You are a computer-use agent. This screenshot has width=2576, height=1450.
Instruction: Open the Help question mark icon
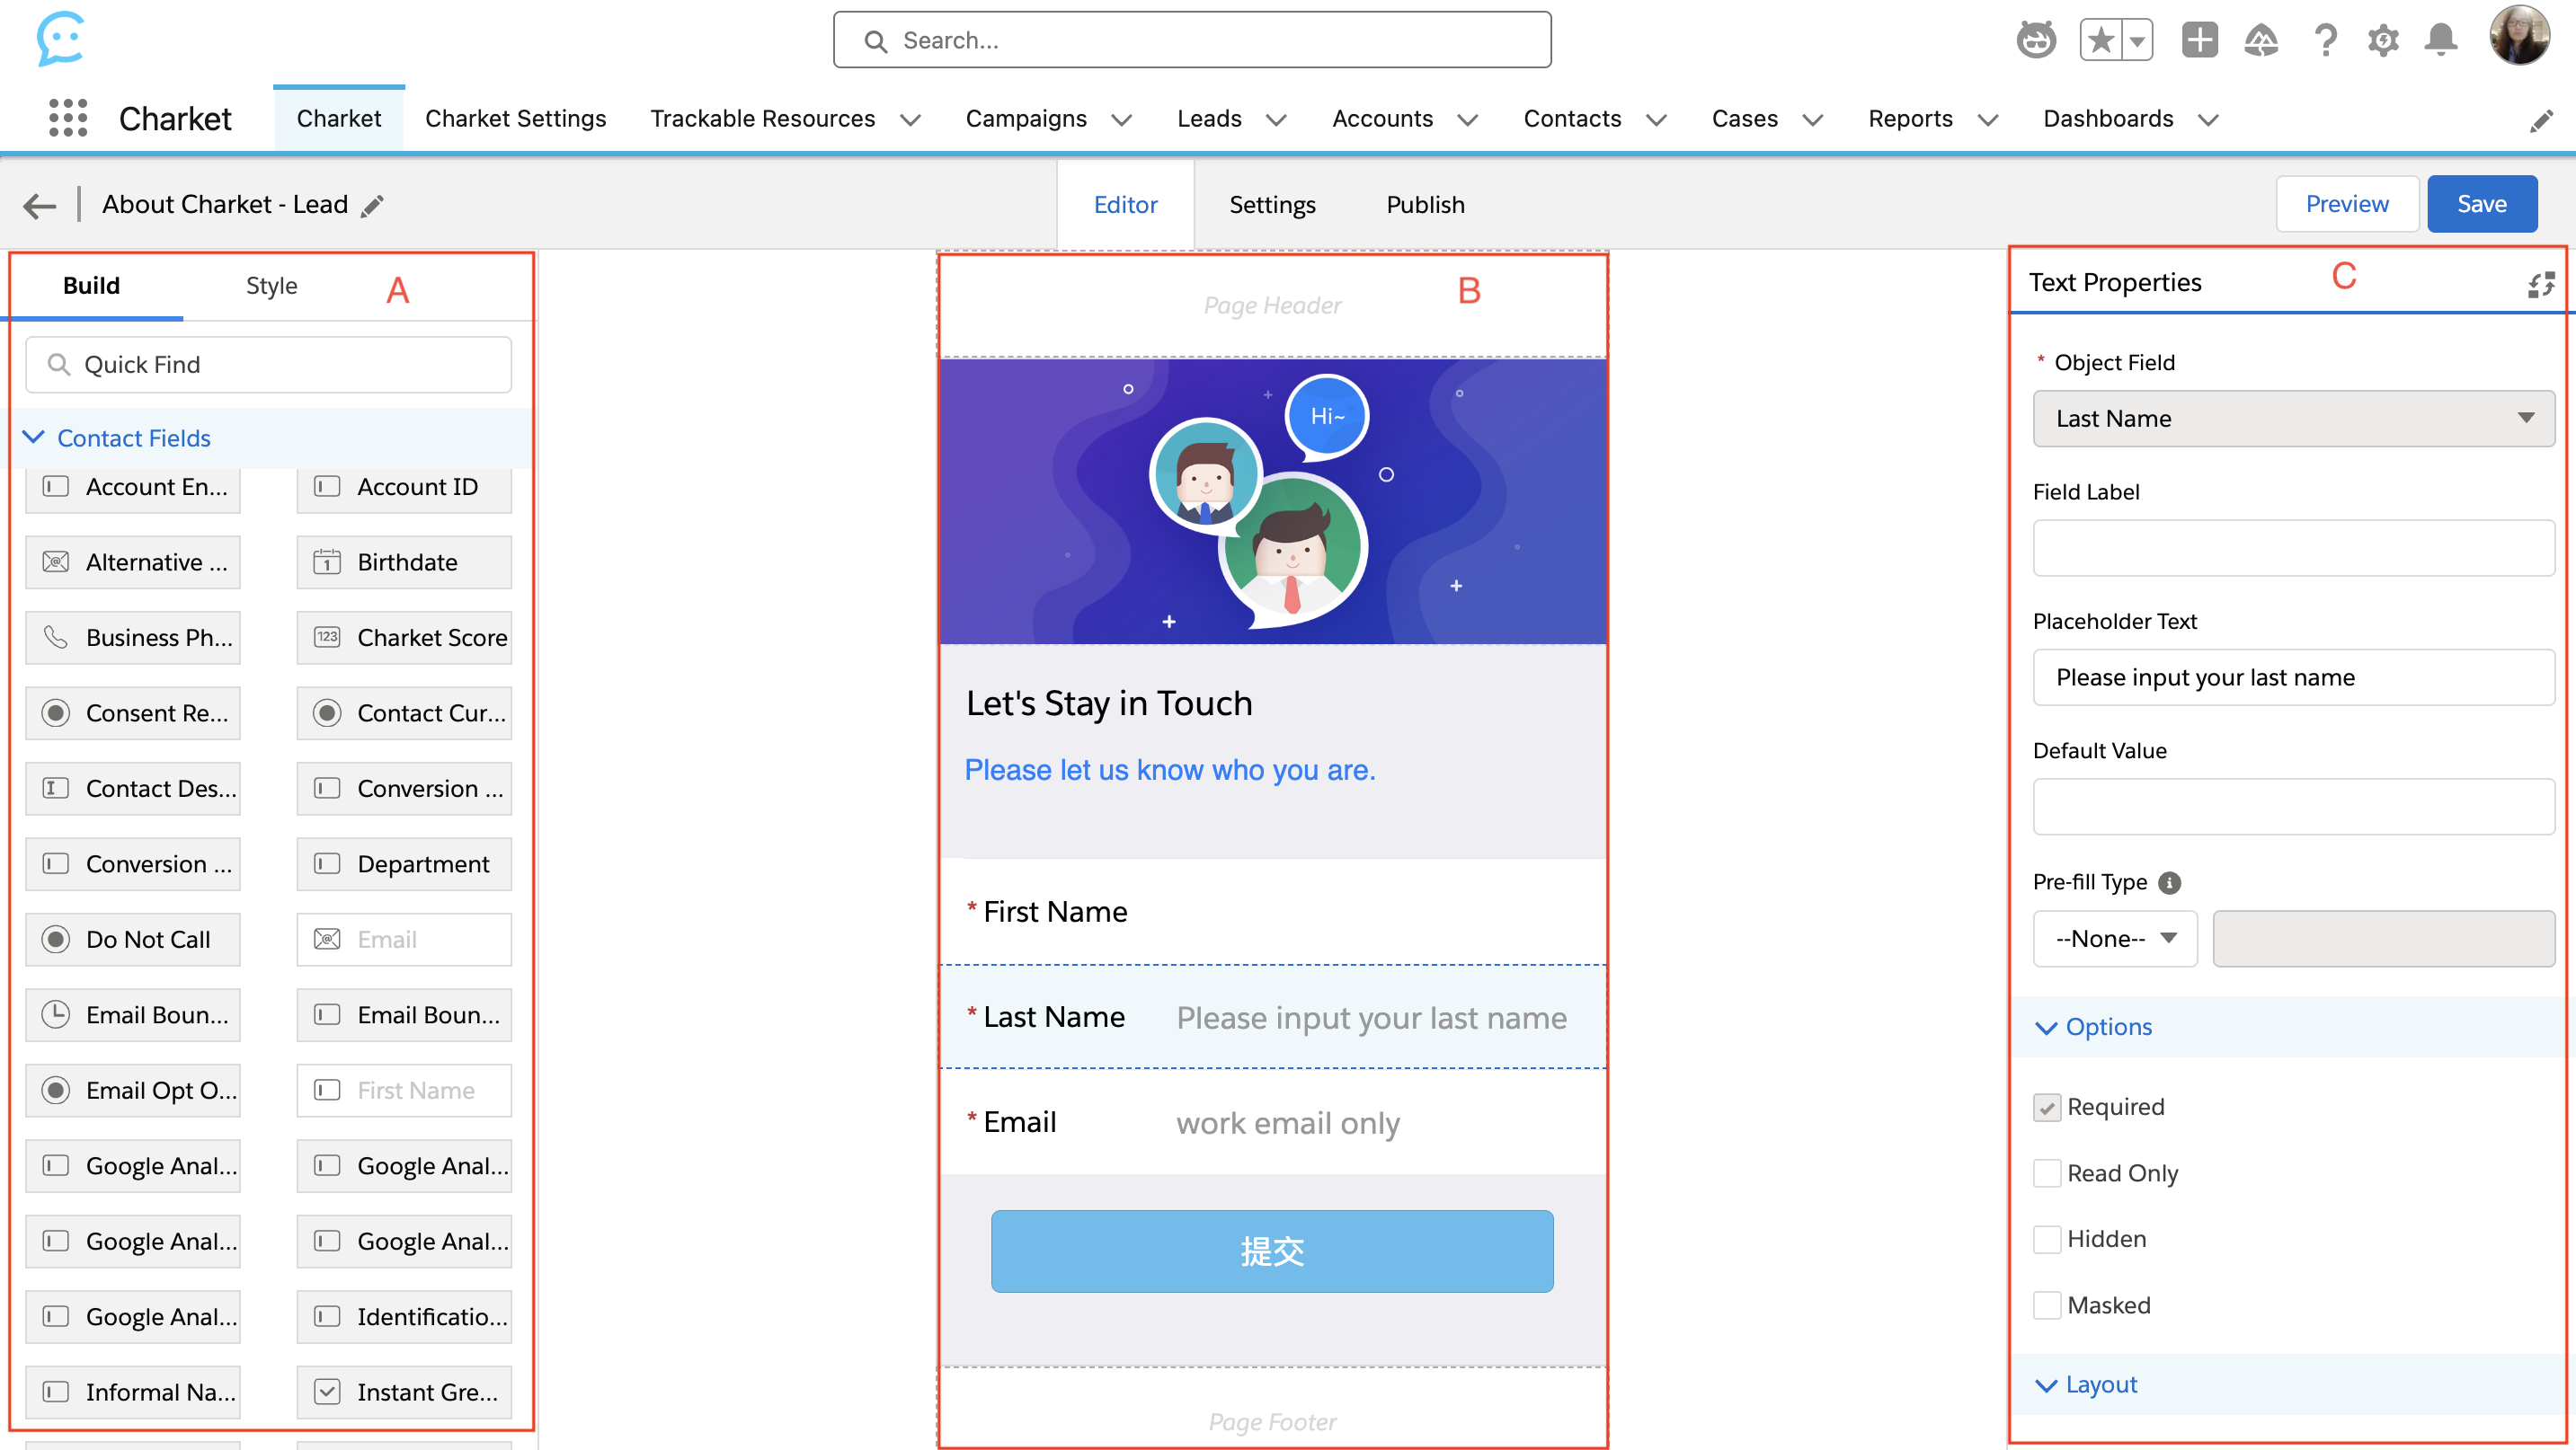(x=2325, y=40)
